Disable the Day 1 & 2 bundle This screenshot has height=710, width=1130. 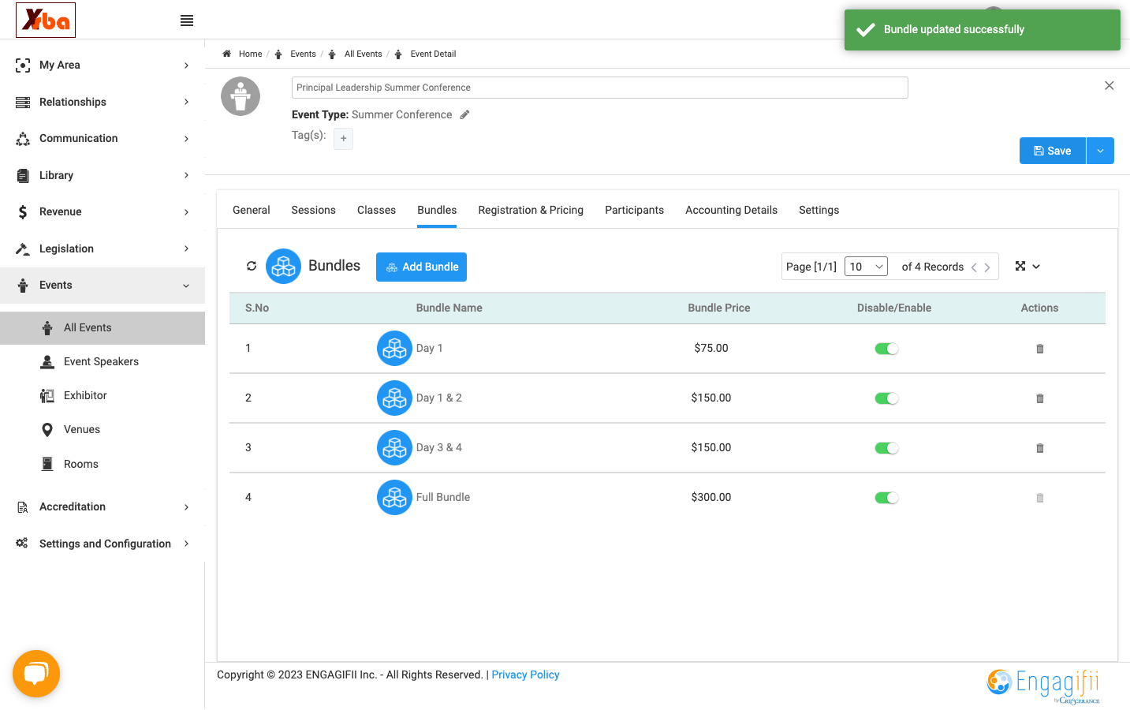886,398
